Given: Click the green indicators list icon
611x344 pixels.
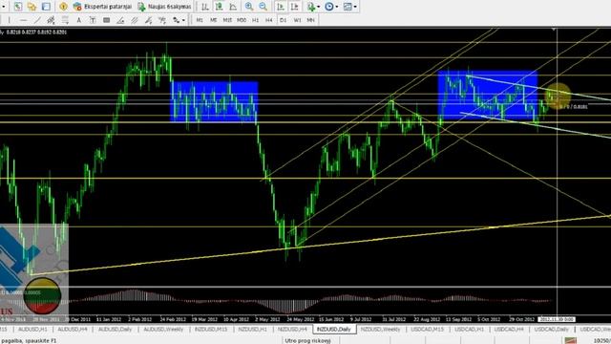Looking at the screenshot, I should tap(311, 7).
